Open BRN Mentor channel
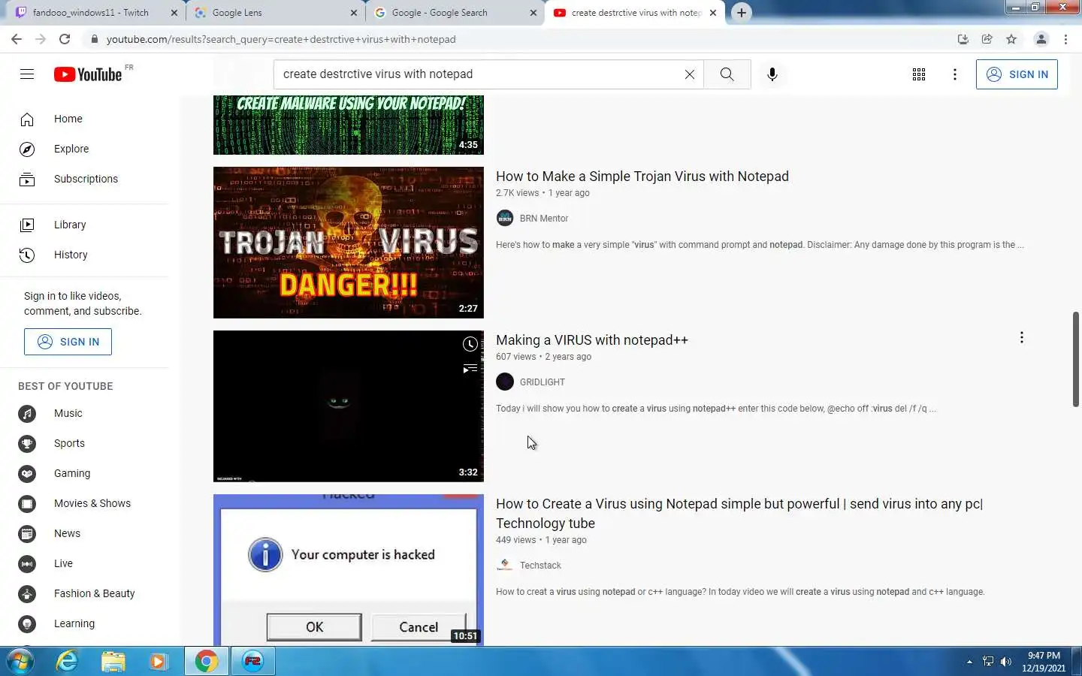1082x676 pixels. pos(544,219)
